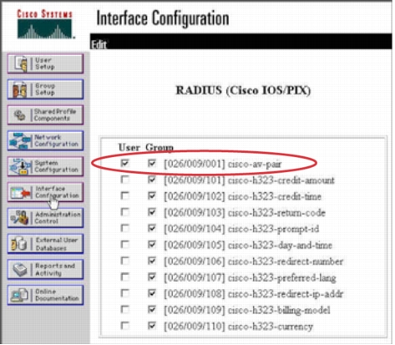395x345 pixels.
Task: Click the Cisco Systems logo
Action: coord(45,24)
